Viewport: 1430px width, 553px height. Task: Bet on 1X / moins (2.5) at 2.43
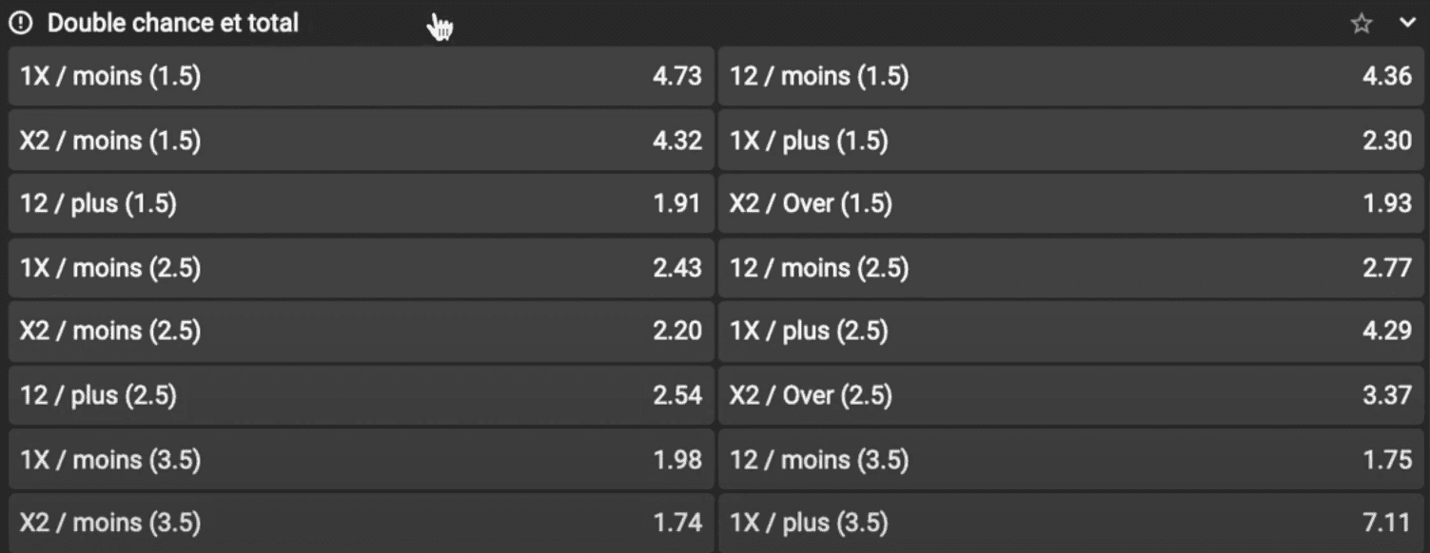click(x=361, y=268)
